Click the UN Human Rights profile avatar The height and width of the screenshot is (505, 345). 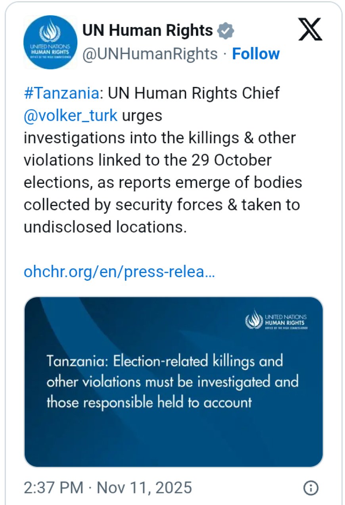(x=50, y=42)
